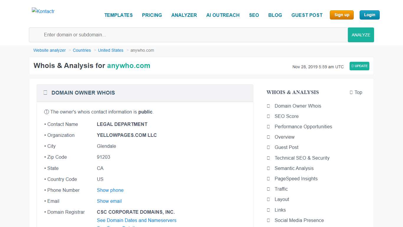Click the Domain Owner Whois sidebar icon
The width and height of the screenshot is (403, 227).
268,106
